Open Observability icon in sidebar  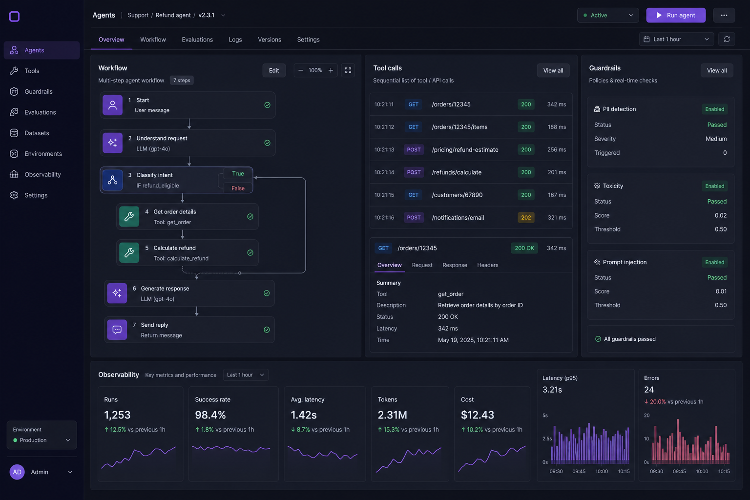pos(14,174)
